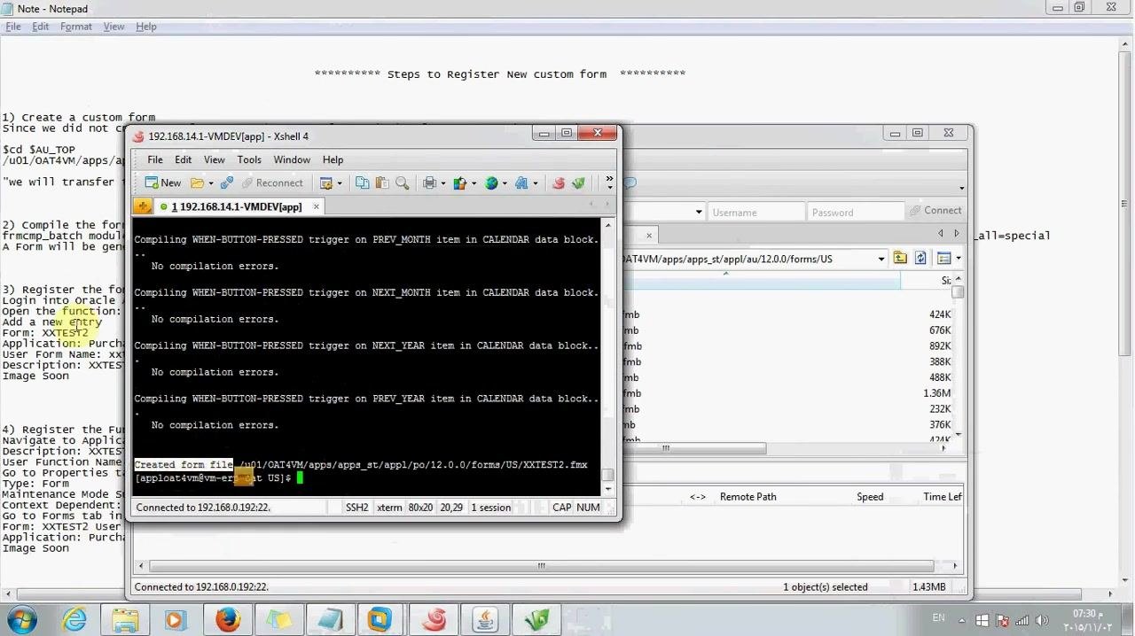Click the Print icon in Xshell toolbar
Screen dimensions: 1135x636
tap(430, 182)
